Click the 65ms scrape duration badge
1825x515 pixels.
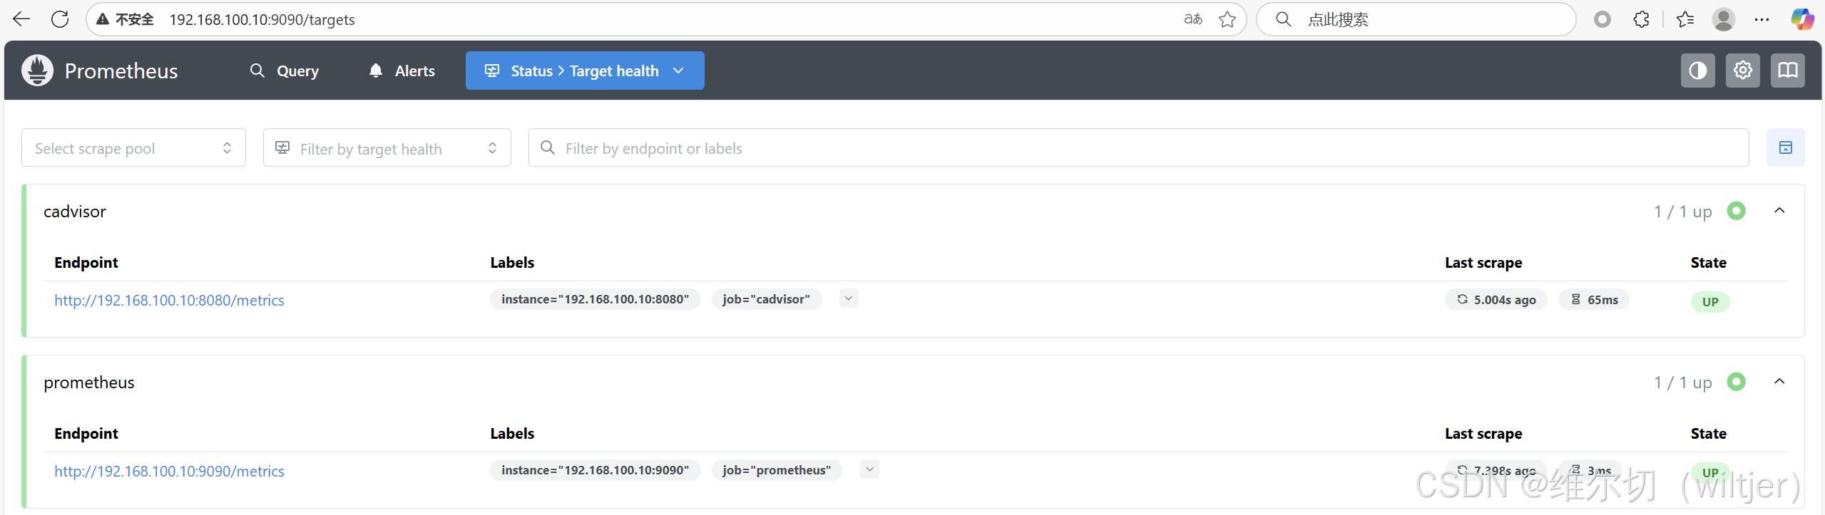click(x=1594, y=299)
